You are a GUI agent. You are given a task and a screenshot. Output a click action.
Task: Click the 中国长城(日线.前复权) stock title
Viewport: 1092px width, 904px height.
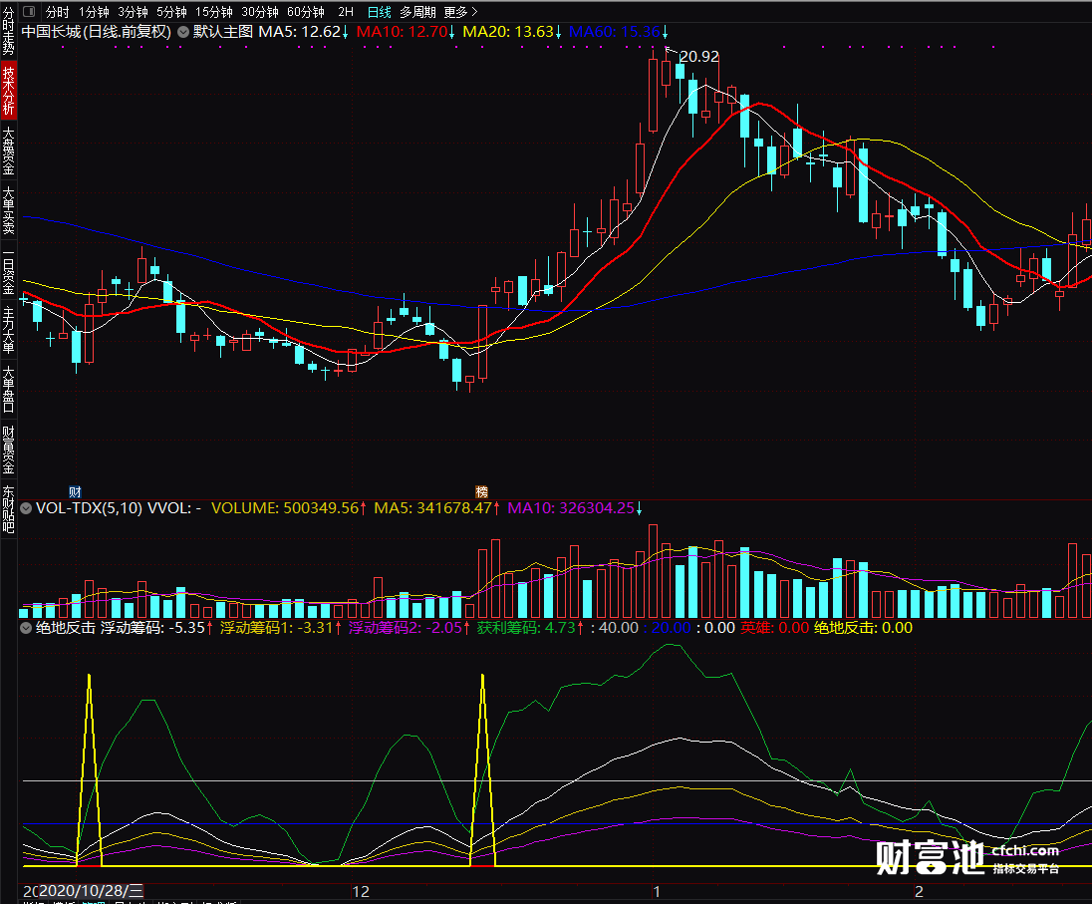click(x=96, y=32)
